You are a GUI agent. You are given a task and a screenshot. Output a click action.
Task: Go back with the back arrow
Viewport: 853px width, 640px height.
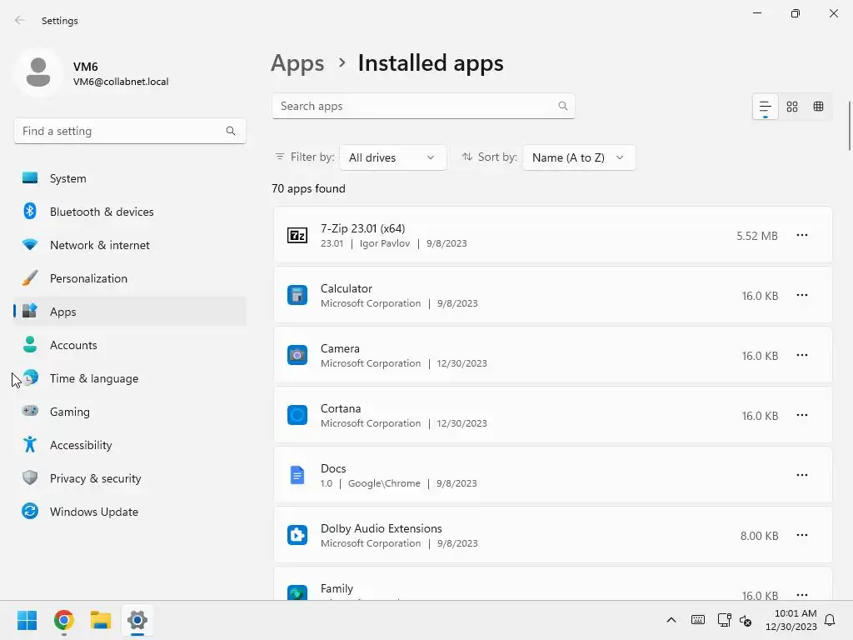[x=20, y=21]
